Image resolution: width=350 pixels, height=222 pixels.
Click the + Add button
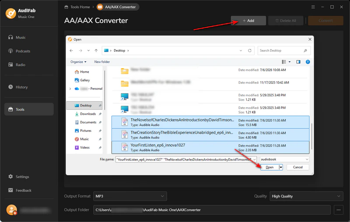[248, 21]
